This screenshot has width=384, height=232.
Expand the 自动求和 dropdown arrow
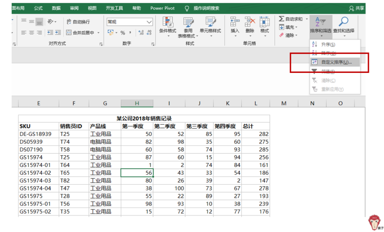tap(306, 19)
